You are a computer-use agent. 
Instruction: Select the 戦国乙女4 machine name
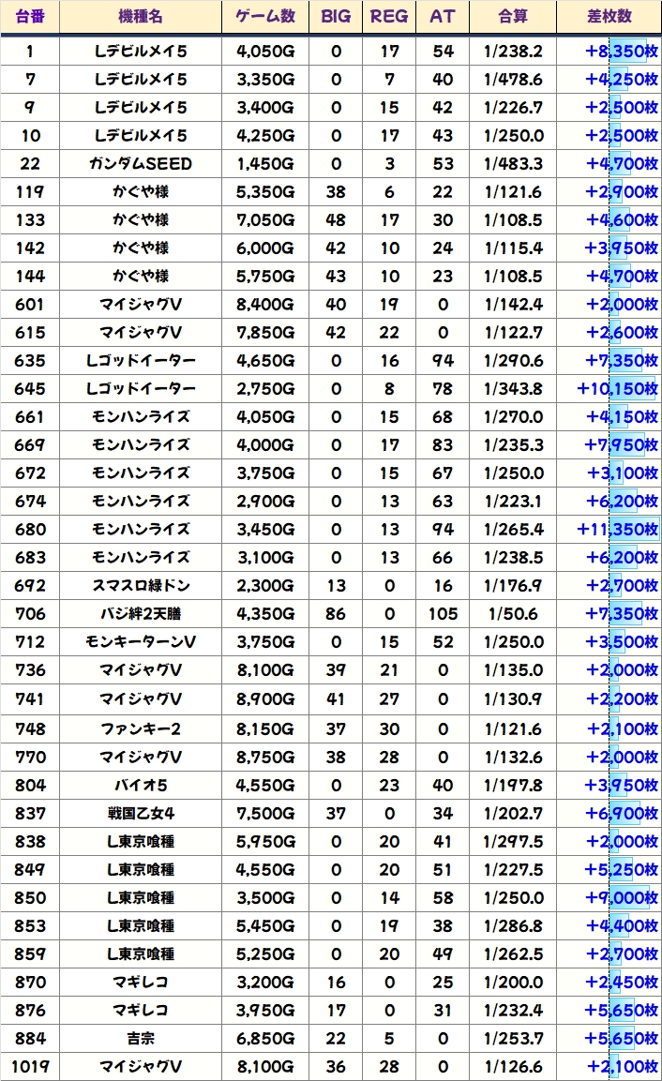(141, 814)
